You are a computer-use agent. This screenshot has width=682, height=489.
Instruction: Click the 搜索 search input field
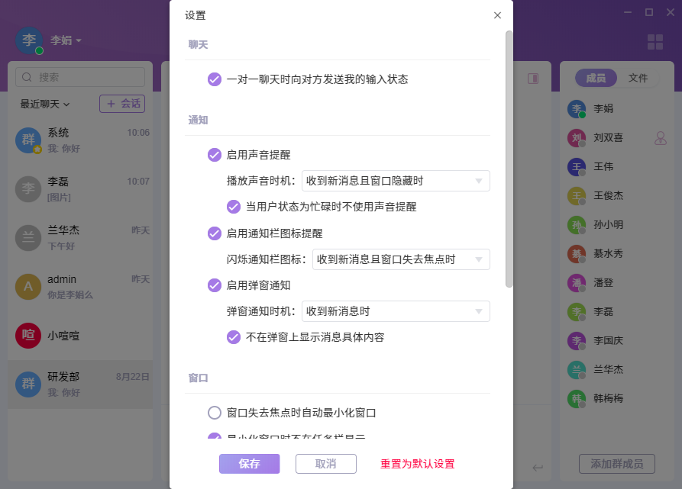80,77
